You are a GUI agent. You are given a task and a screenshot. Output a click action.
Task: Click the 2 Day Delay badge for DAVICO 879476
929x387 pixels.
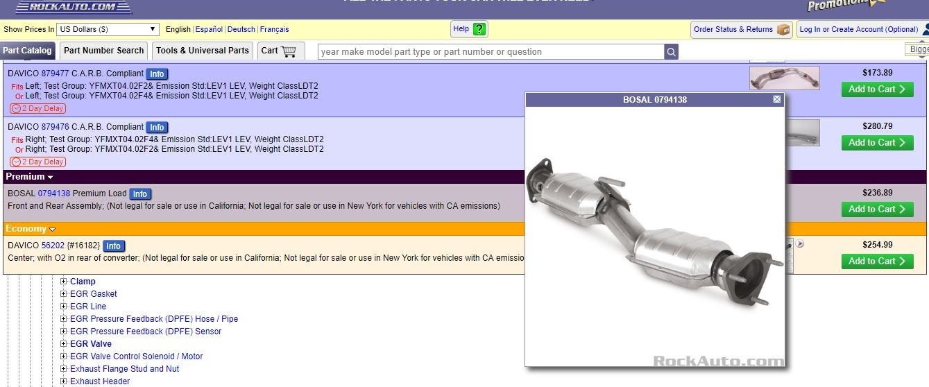[37, 162]
